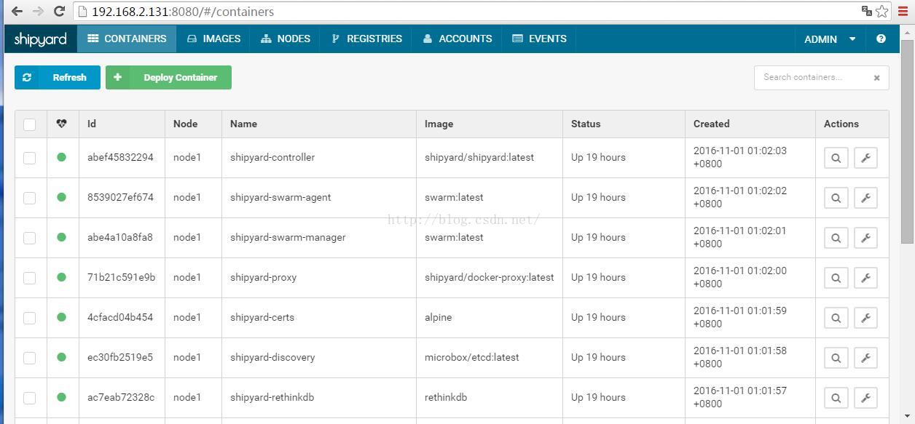Viewport: 915px width, 424px height.
Task: Click the shipyard logo
Action: [40, 39]
